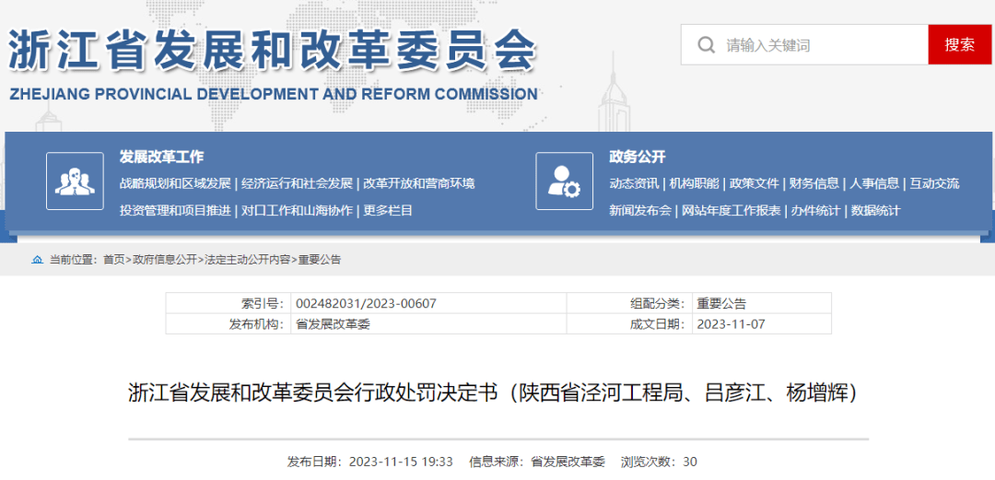995x480 pixels.
Task: Open 新闻发布会 link
Action: (640, 210)
